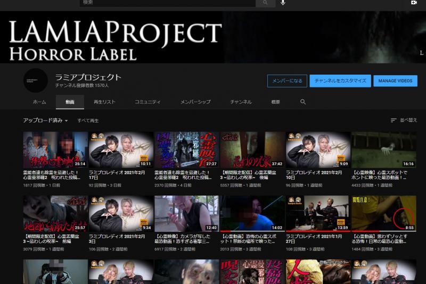
Task: Click title ラミプロレディオ 2021年2月17日
Action: [x=117, y=175]
